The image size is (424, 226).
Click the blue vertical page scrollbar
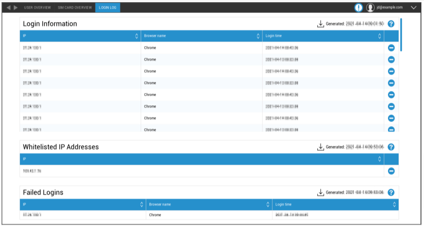click(x=401, y=34)
